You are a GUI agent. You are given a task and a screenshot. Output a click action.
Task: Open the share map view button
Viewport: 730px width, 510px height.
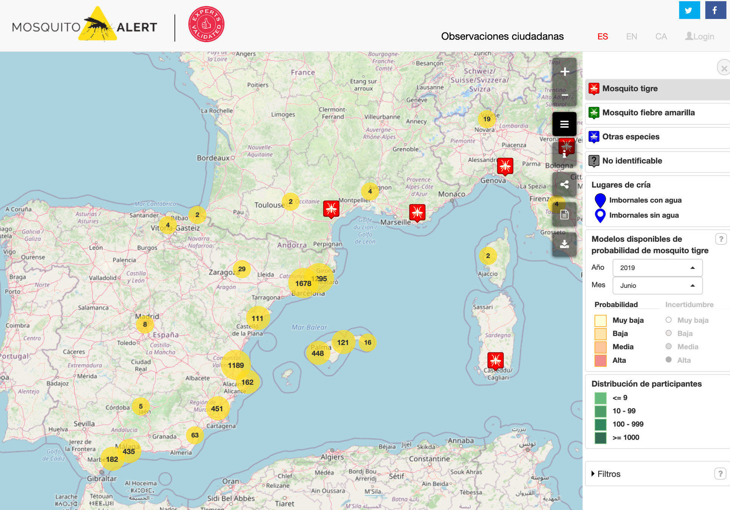coord(564,184)
